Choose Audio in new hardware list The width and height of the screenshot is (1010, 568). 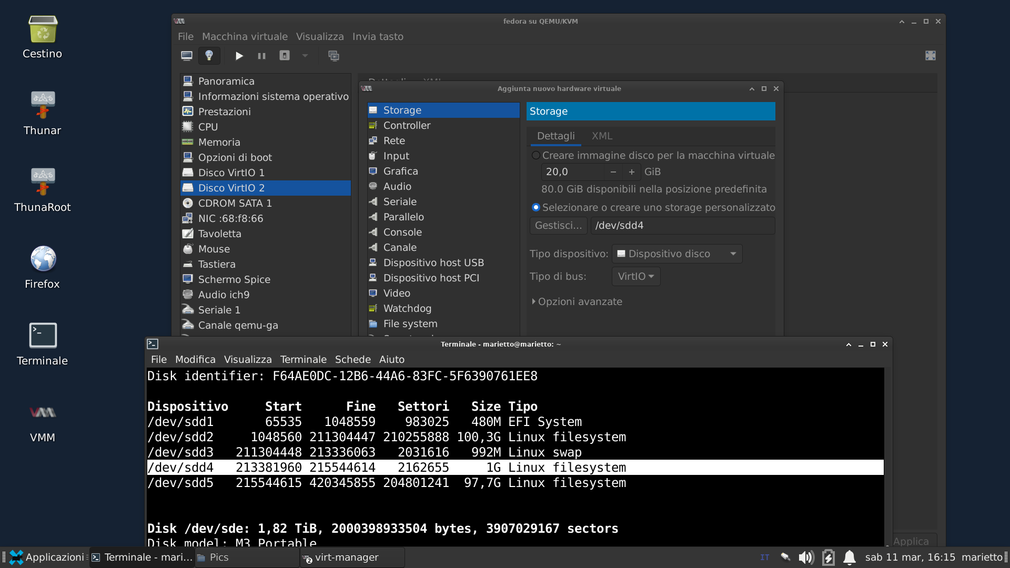(x=443, y=186)
